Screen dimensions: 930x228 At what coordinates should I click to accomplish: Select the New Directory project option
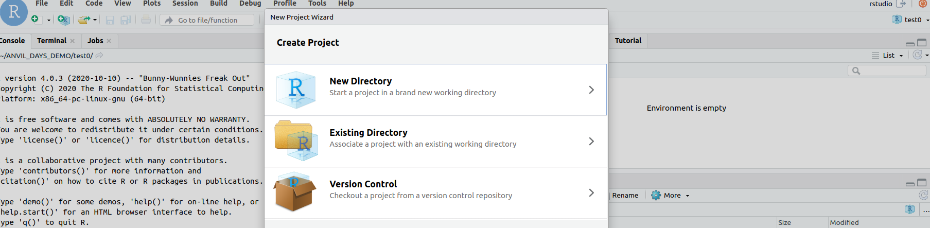[x=435, y=90]
